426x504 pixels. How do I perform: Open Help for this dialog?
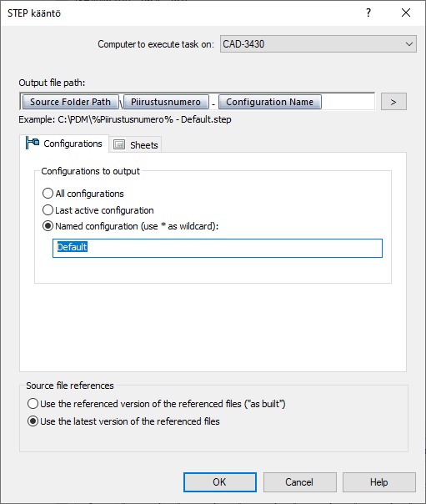pos(379,482)
